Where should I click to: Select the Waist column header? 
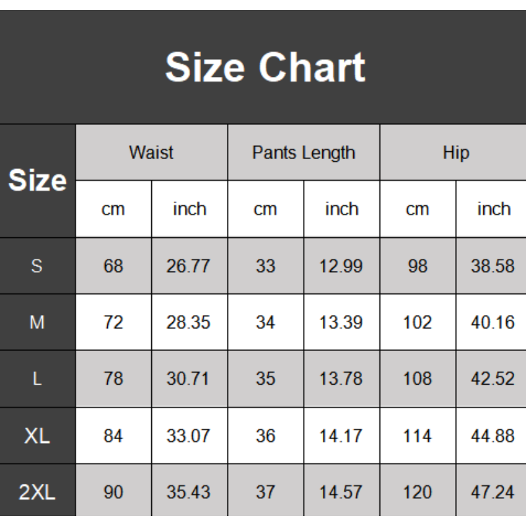(151, 153)
